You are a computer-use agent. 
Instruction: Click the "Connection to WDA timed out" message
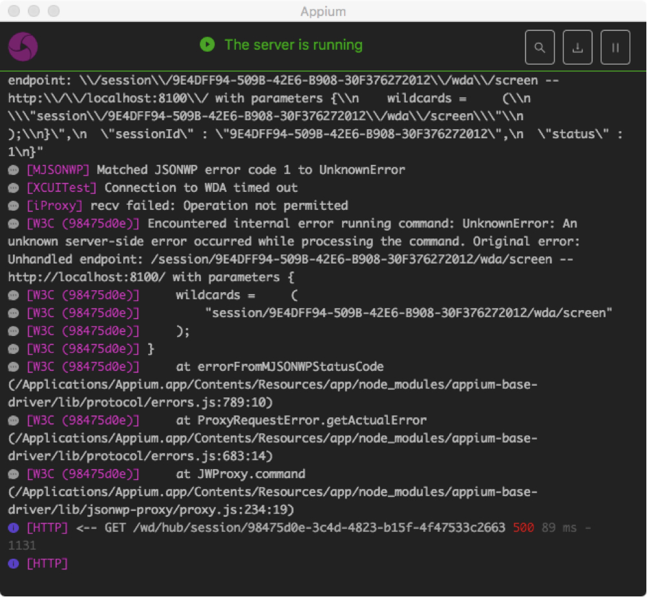[201, 188]
